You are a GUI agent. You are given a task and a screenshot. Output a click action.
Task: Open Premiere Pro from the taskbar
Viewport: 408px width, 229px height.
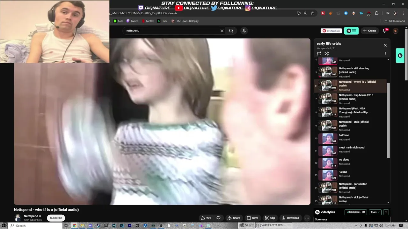(130, 226)
